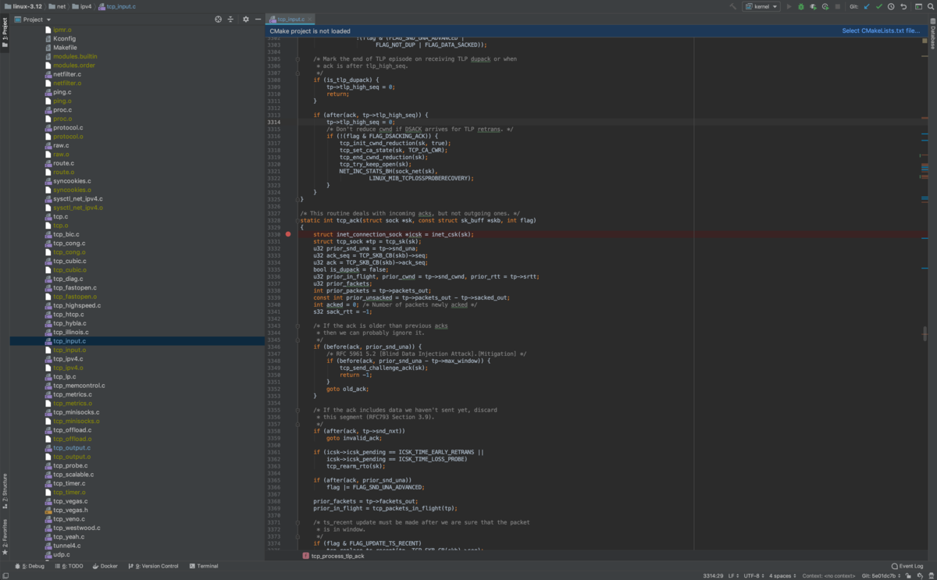937x580 pixels.
Task: Open the Event Log
Action: click(907, 566)
